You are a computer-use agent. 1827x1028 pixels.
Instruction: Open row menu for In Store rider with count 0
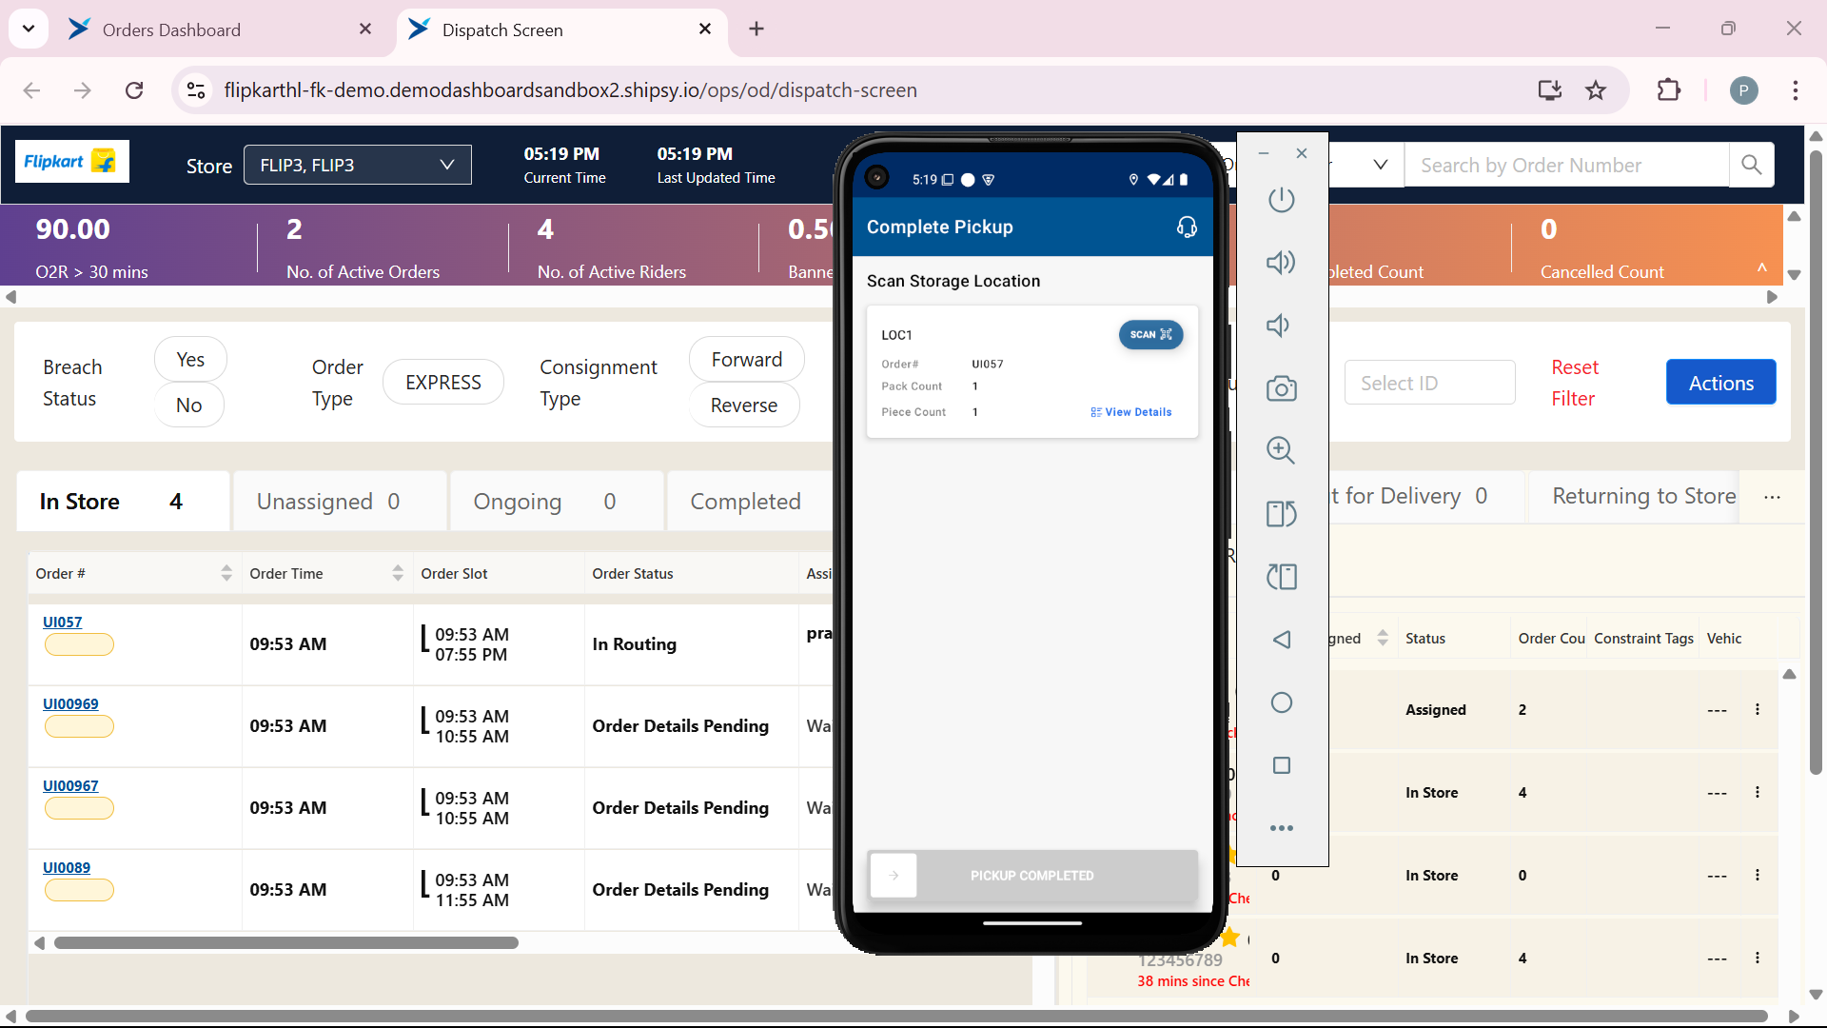(1758, 876)
